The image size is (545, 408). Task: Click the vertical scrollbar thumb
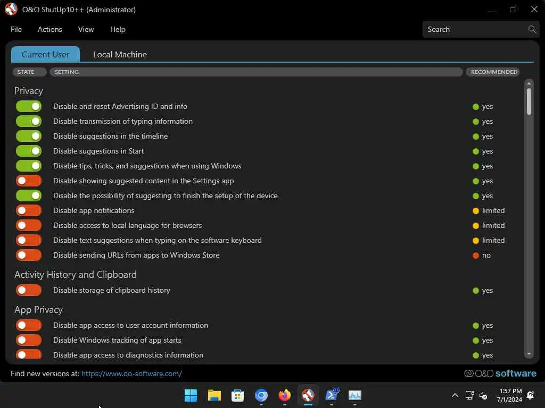[529, 101]
